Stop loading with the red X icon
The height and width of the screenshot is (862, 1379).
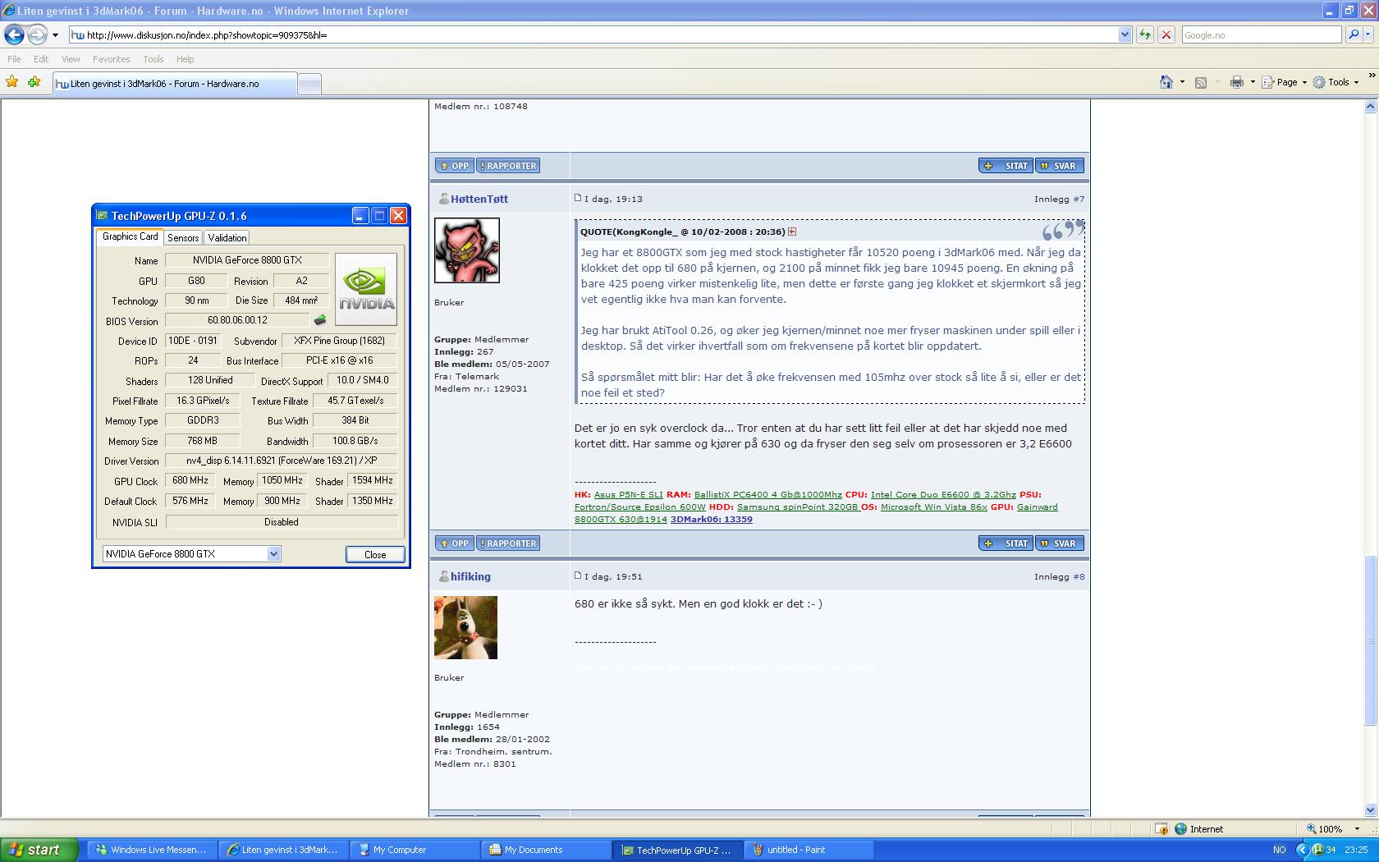tap(1166, 34)
